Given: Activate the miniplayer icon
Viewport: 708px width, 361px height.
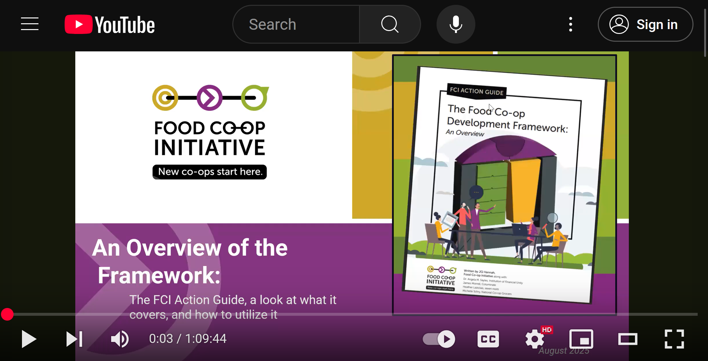Looking at the screenshot, I should [x=581, y=339].
